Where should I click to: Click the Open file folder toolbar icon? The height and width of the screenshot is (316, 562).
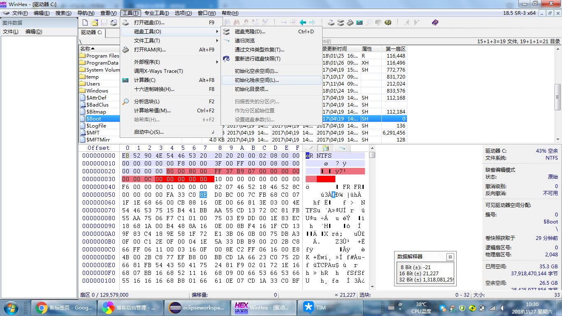pos(95,22)
